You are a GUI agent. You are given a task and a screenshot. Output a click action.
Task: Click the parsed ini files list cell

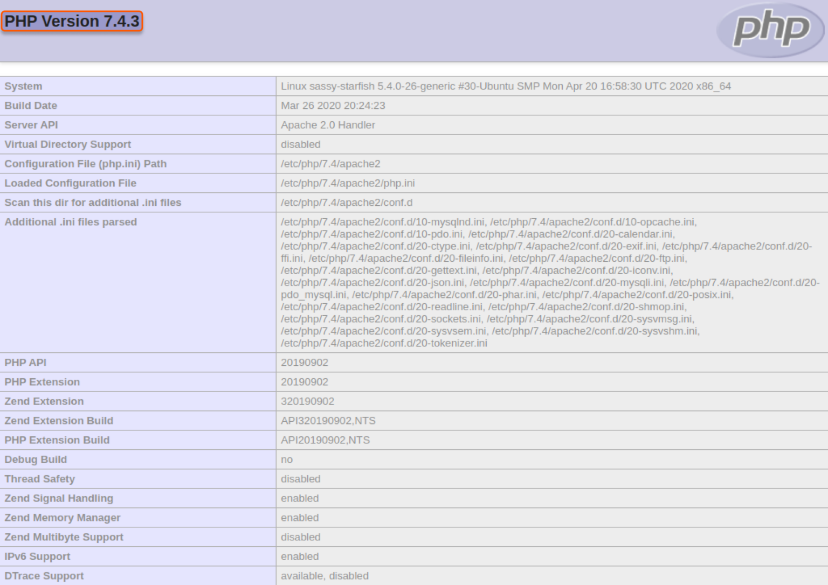tap(552, 283)
